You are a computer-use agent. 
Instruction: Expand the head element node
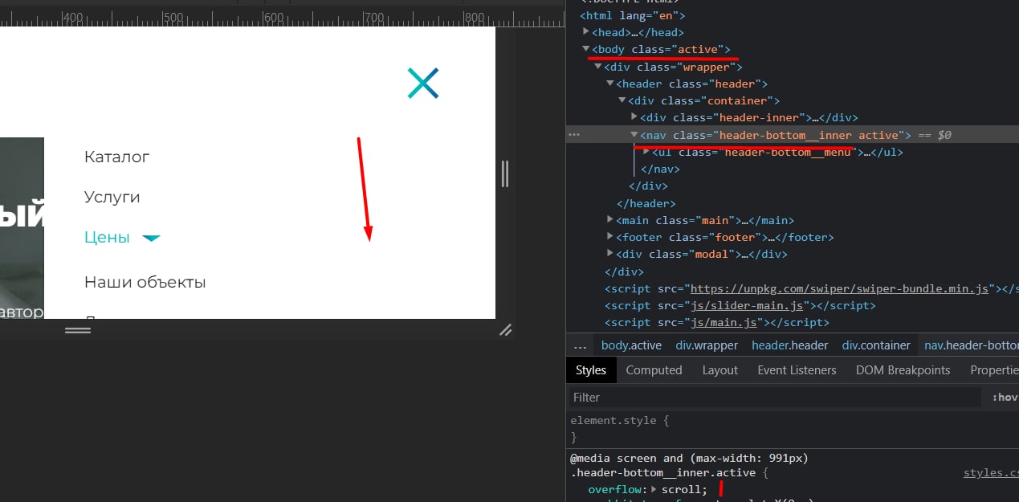coord(587,32)
